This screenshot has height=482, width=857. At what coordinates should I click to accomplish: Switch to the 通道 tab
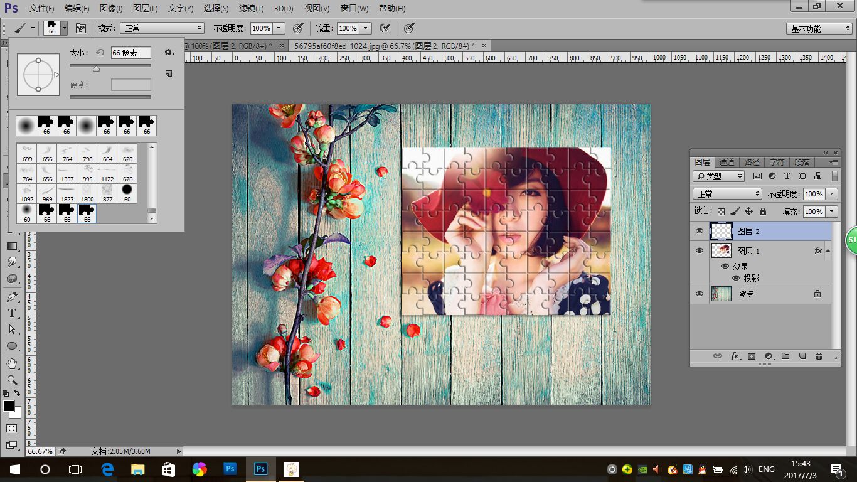[x=727, y=162]
